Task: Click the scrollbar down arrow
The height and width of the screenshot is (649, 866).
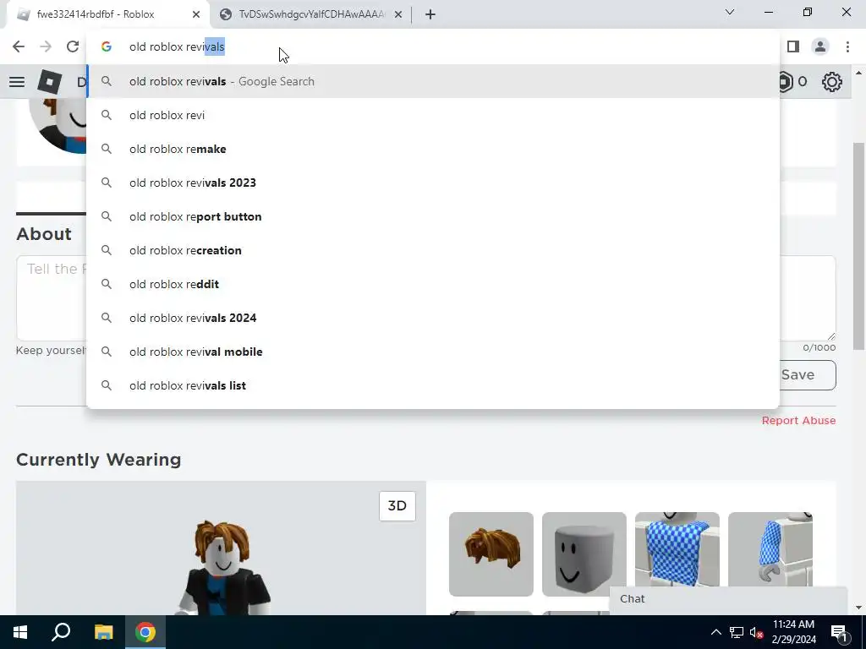Action: (x=858, y=608)
